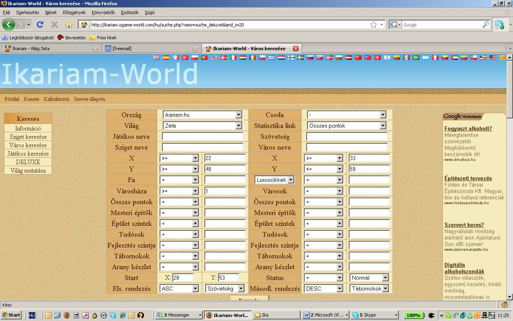Open Sziget keresése in sidebar
The height and width of the screenshot is (321, 513).
pos(28,137)
